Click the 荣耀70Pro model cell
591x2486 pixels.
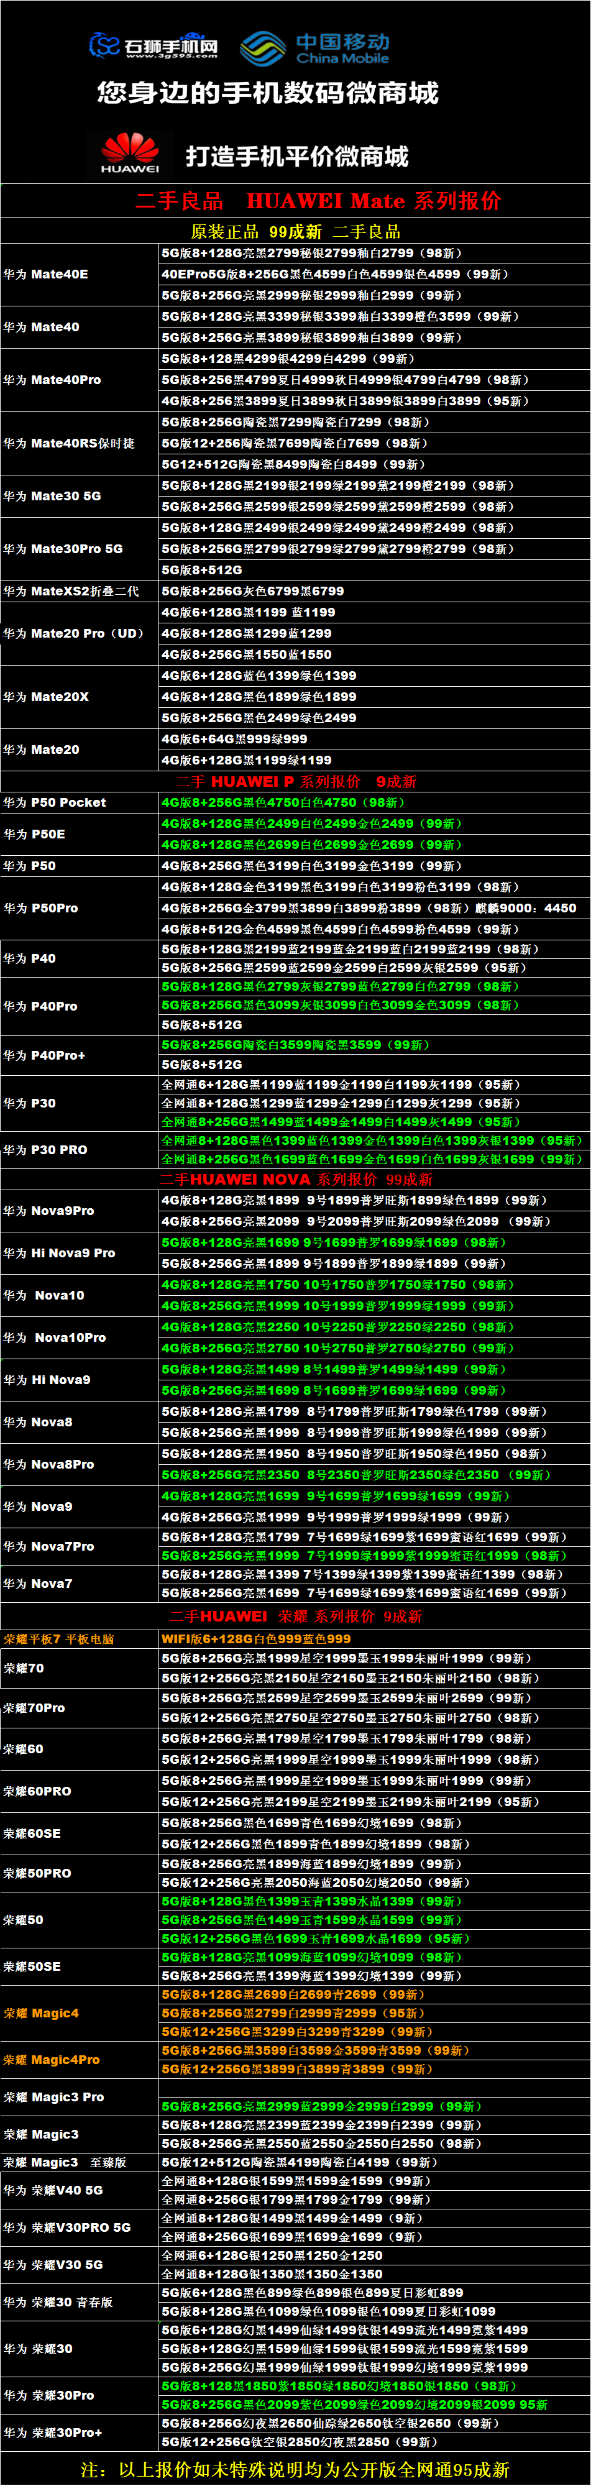[80, 1708]
